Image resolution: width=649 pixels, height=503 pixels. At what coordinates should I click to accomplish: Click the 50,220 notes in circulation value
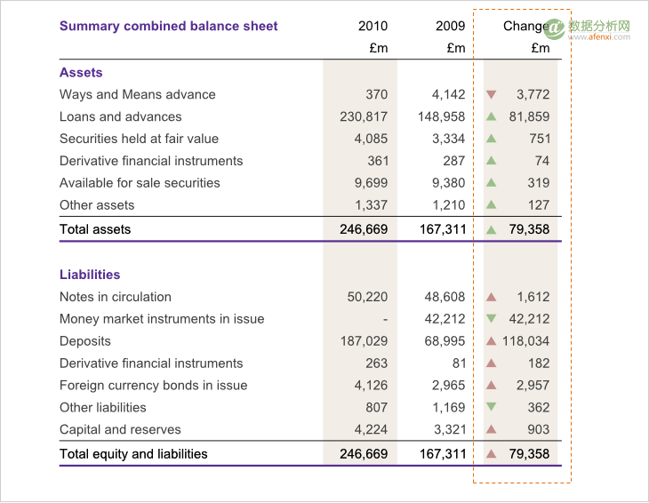pos(367,297)
